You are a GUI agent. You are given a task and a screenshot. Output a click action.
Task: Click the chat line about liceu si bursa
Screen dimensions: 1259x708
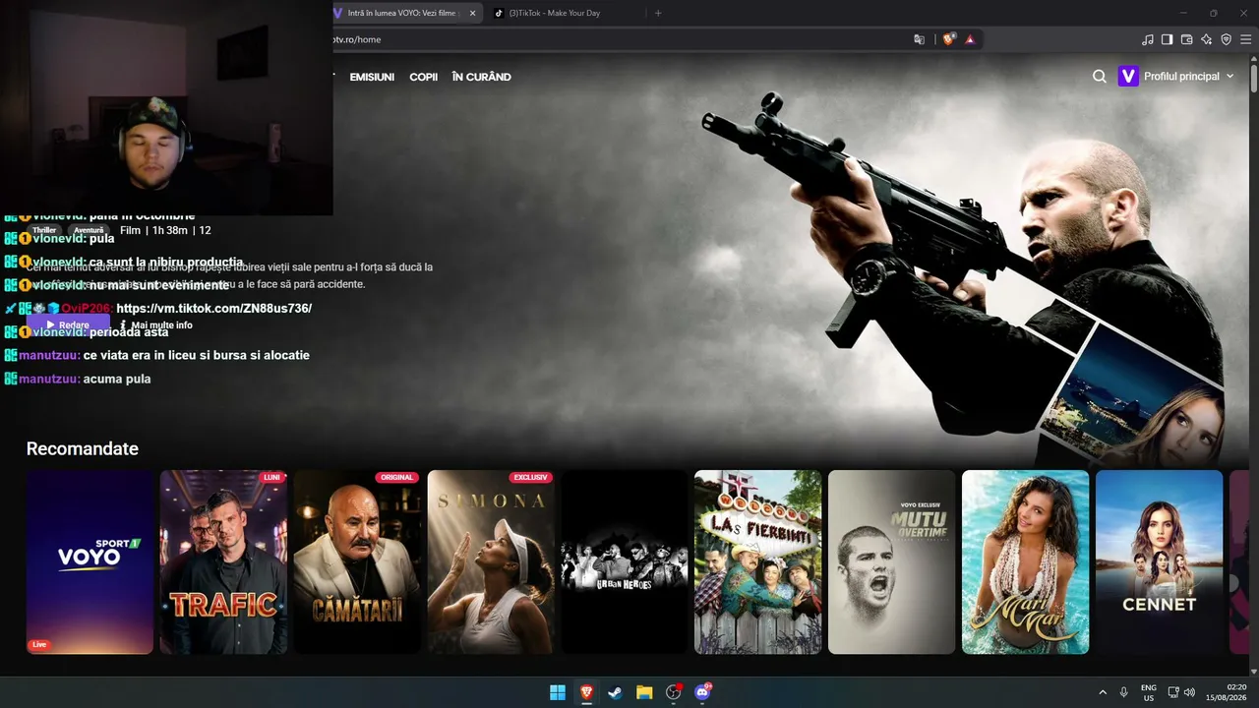click(x=197, y=355)
